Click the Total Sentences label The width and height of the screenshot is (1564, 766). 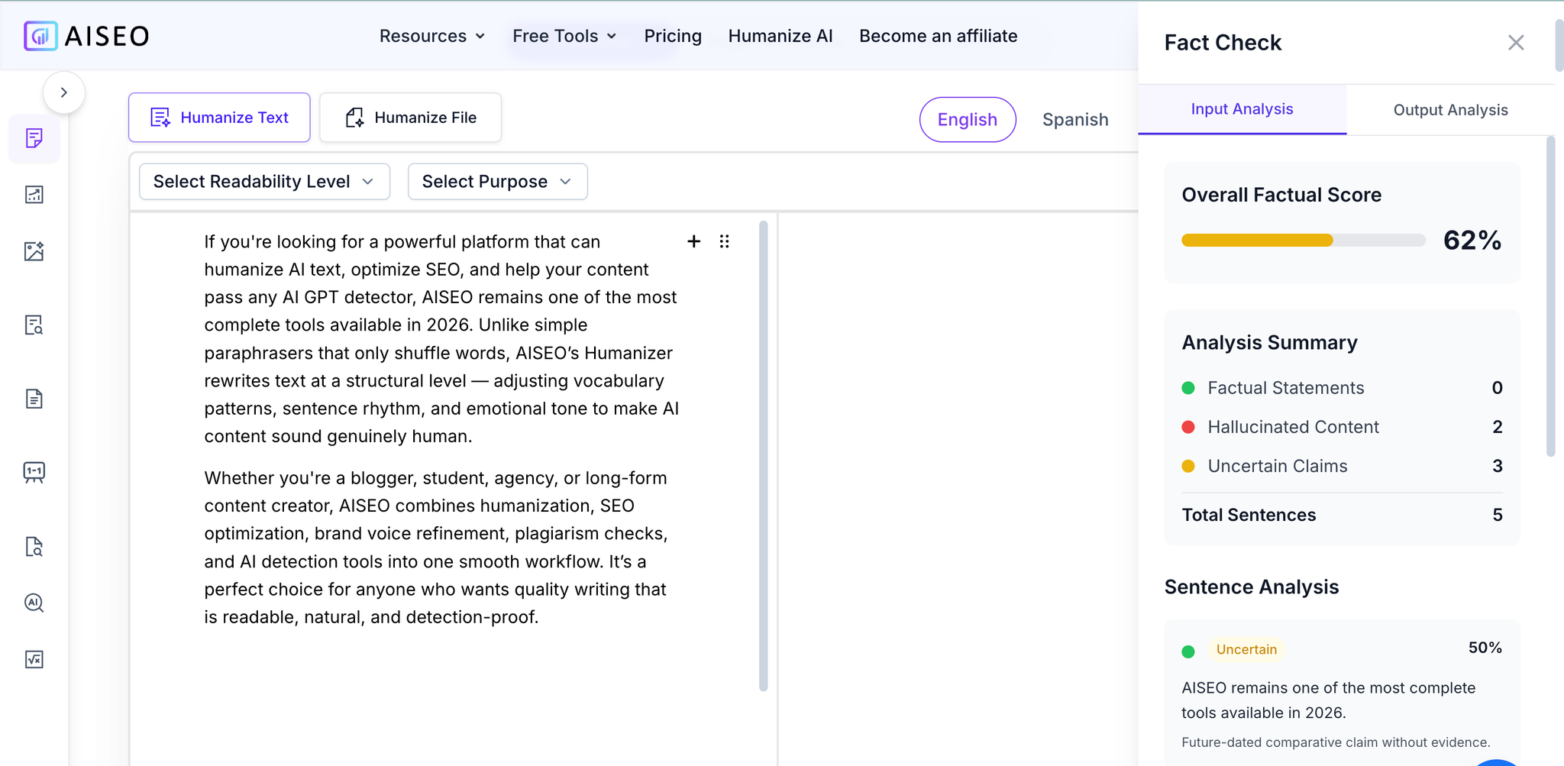pyautogui.click(x=1249, y=515)
